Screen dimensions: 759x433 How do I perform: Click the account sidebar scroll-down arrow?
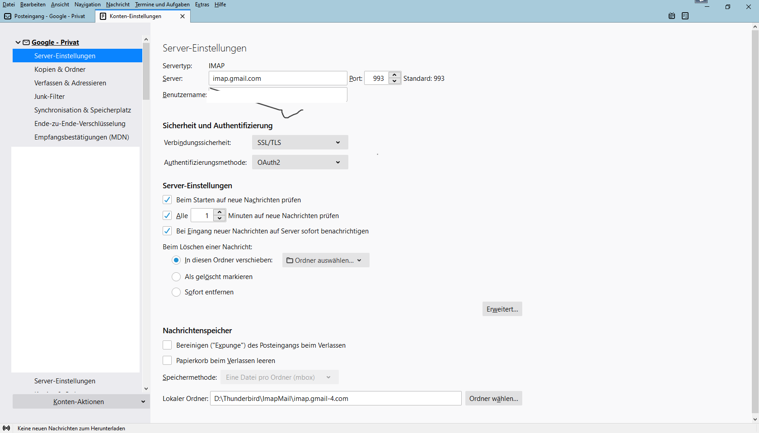point(146,389)
